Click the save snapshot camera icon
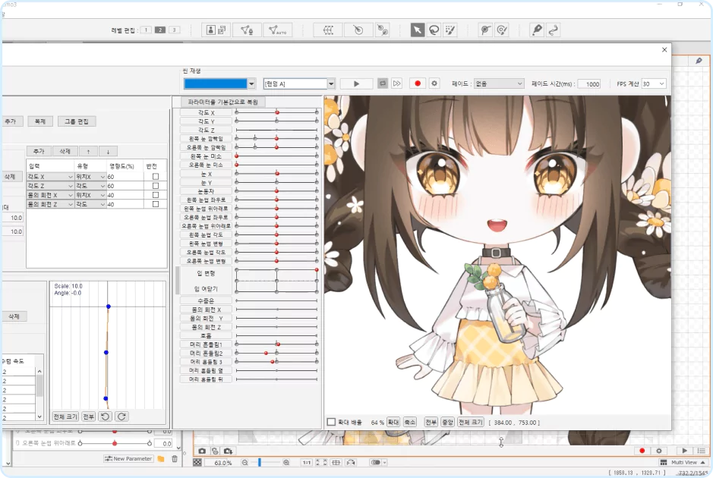Screen dimensions: 713x478 click(228, 451)
